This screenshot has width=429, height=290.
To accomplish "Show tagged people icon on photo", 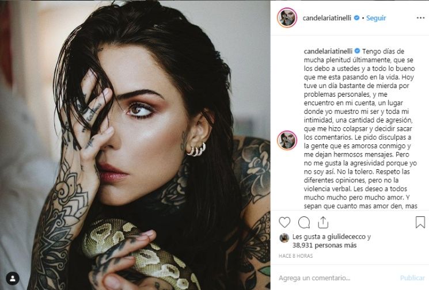I will tap(13, 278).
